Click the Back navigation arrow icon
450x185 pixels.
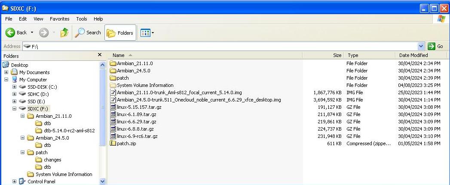pos(11,33)
